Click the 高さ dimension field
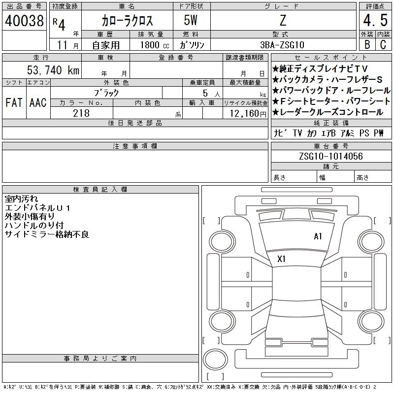 point(373,177)
